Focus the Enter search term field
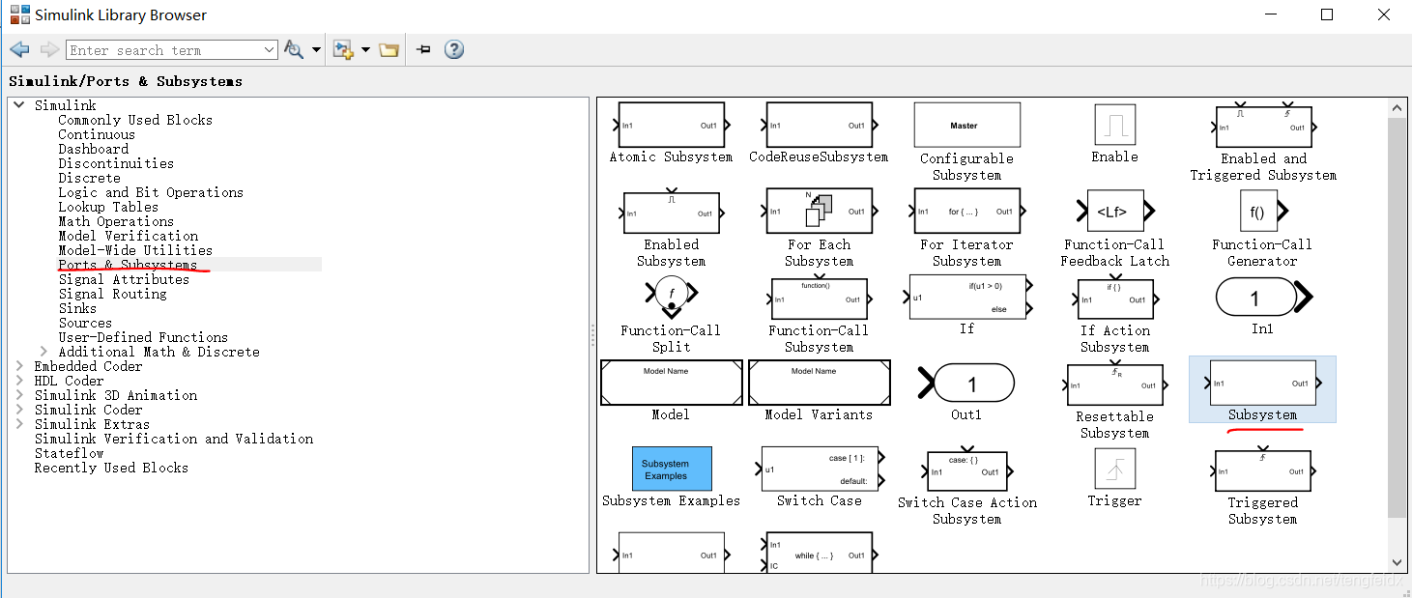This screenshot has height=598, width=1412. tap(163, 50)
